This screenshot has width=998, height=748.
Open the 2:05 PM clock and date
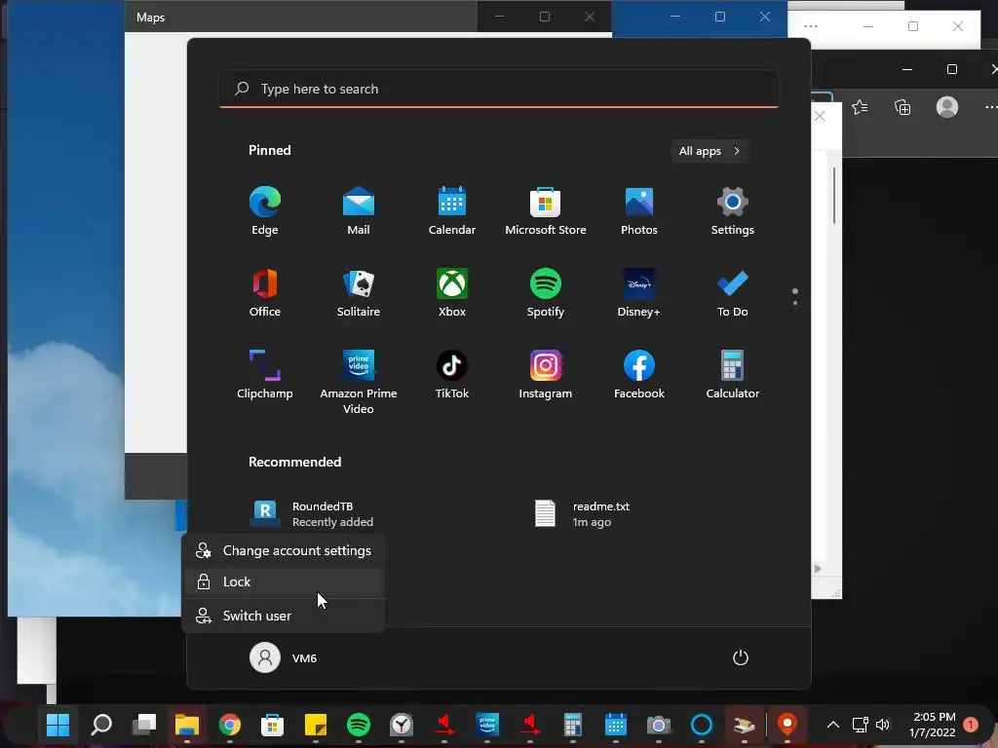933,725
